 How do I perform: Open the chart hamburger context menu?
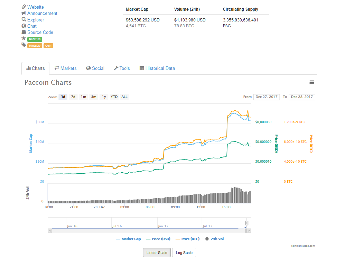tap(312, 82)
